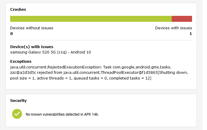Click the Device(s) with issues heading

(x=32, y=47)
